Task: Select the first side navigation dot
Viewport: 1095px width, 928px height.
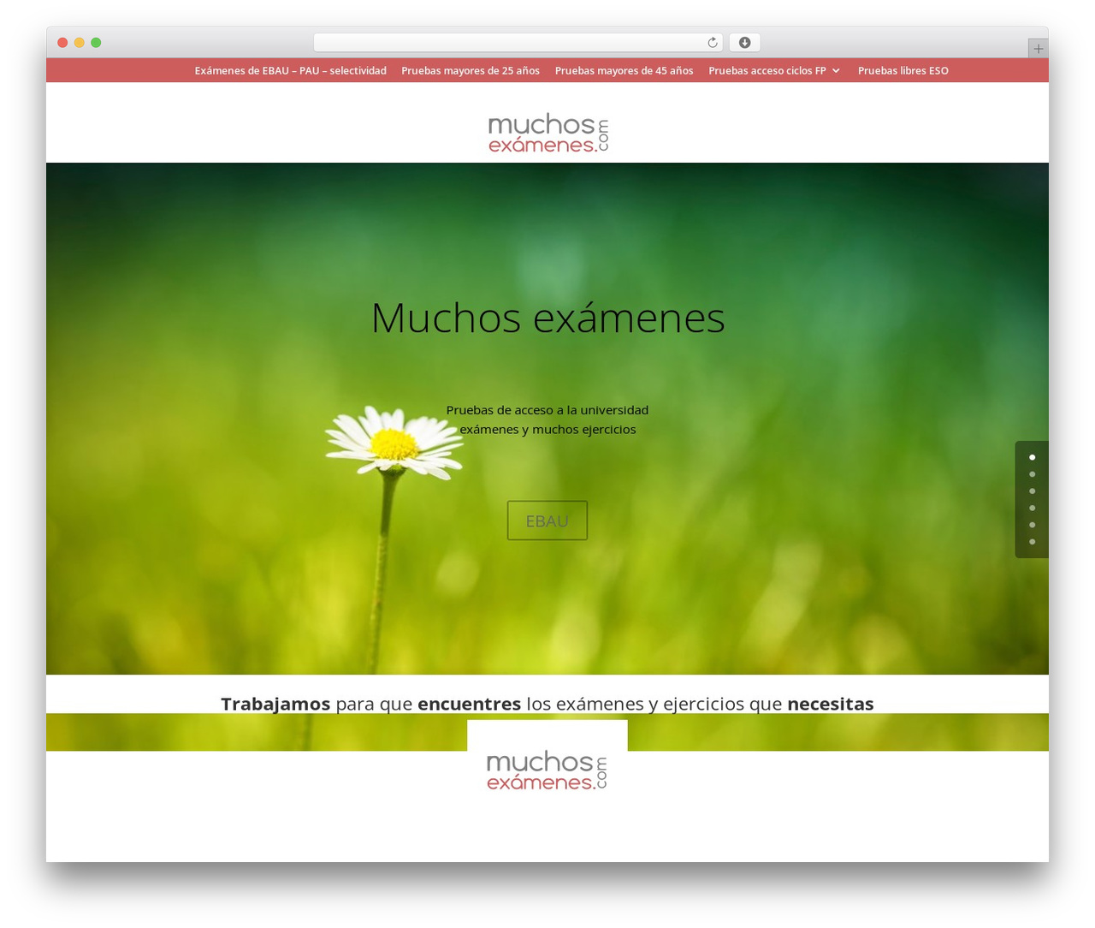Action: click(x=1033, y=457)
